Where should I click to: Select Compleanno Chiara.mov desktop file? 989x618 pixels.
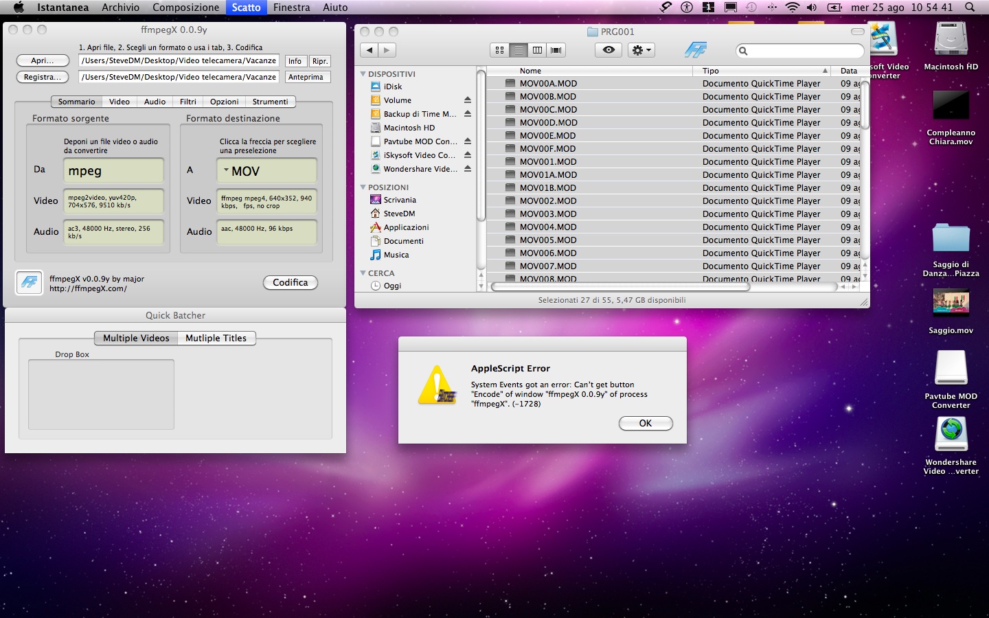coord(951,117)
